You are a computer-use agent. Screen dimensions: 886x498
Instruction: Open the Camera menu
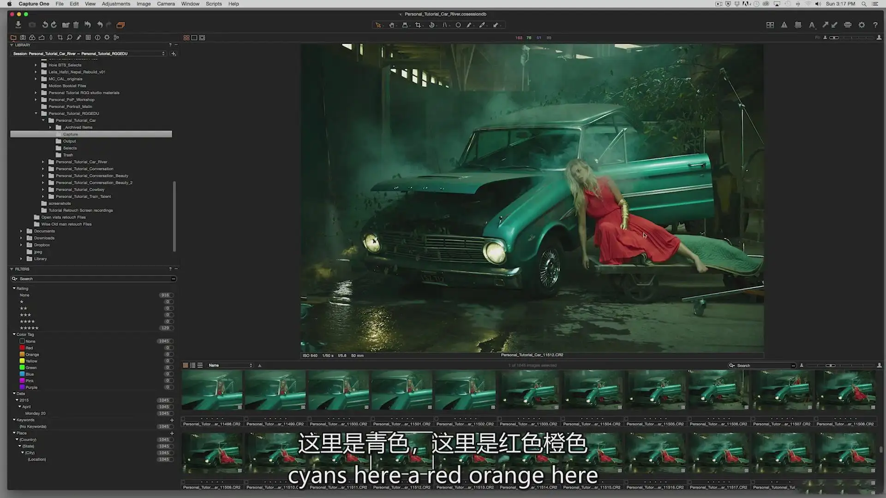pos(166,4)
